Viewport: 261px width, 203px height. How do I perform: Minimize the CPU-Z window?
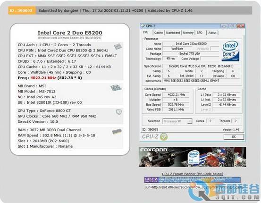224,26
